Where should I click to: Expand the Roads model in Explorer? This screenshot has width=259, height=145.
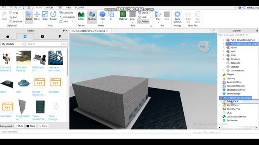(224, 48)
